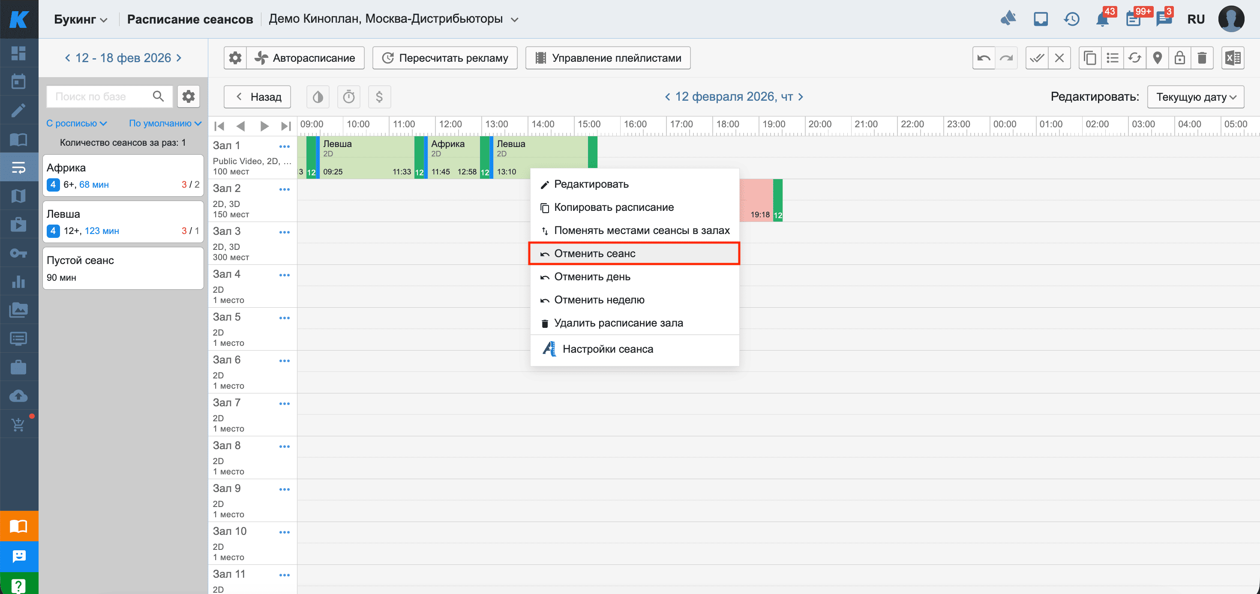Screen dimensions: 1260x594
Task: Click the stopwatch timer icon
Action: (x=349, y=97)
